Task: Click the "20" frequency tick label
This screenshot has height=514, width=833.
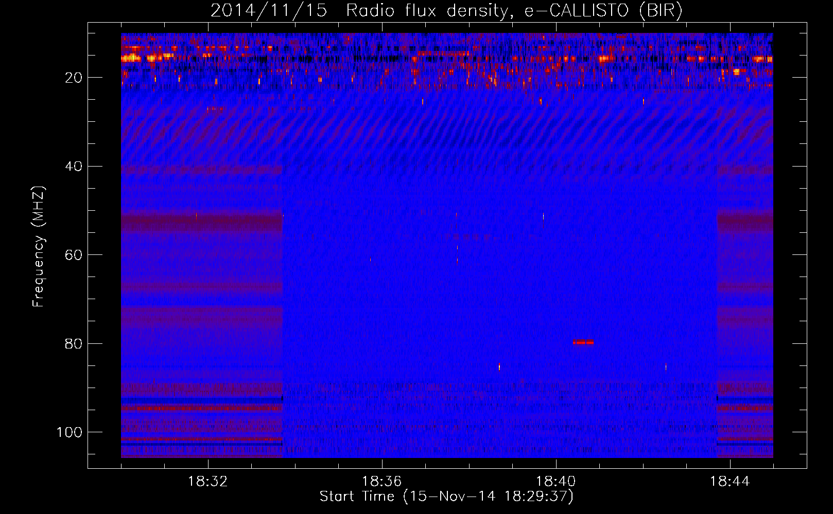Action: pyautogui.click(x=74, y=78)
